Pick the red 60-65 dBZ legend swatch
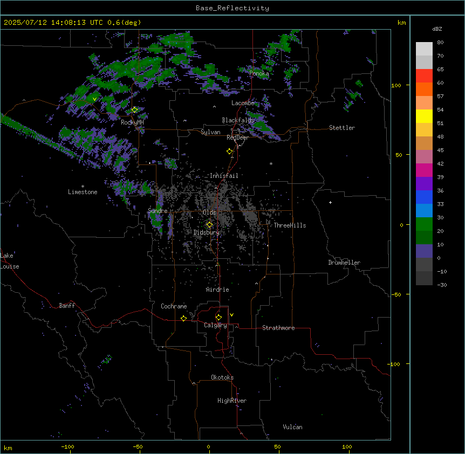Screen dimensions: 465x454 point(424,76)
